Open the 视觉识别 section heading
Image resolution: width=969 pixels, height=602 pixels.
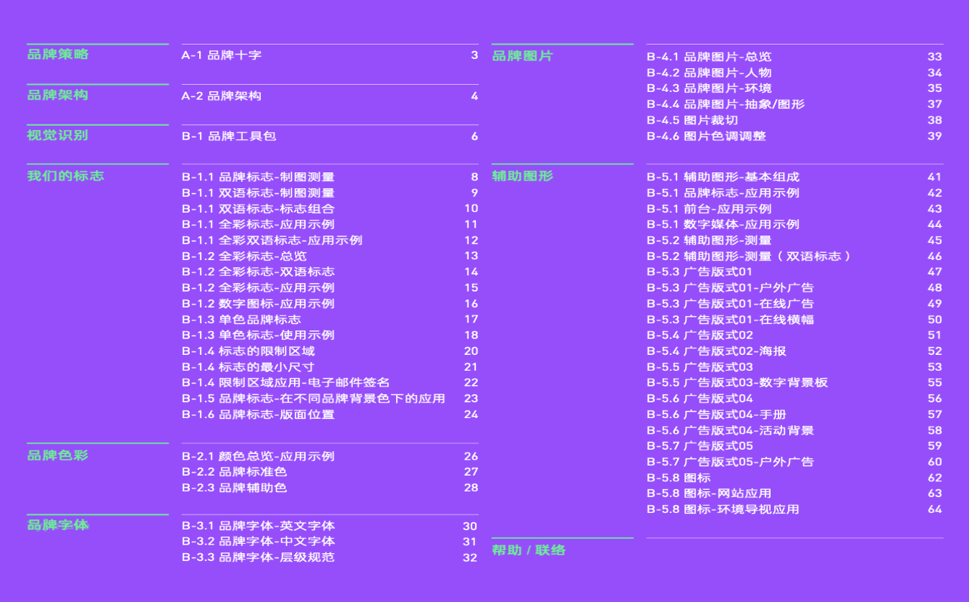click(x=58, y=135)
